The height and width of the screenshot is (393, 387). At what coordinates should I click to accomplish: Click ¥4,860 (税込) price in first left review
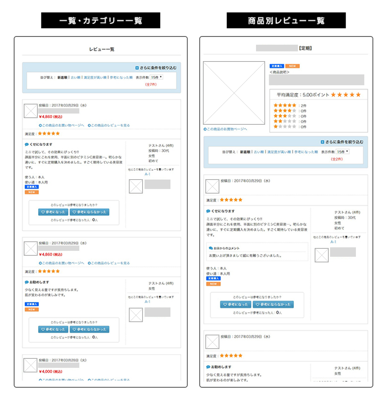coord(51,117)
